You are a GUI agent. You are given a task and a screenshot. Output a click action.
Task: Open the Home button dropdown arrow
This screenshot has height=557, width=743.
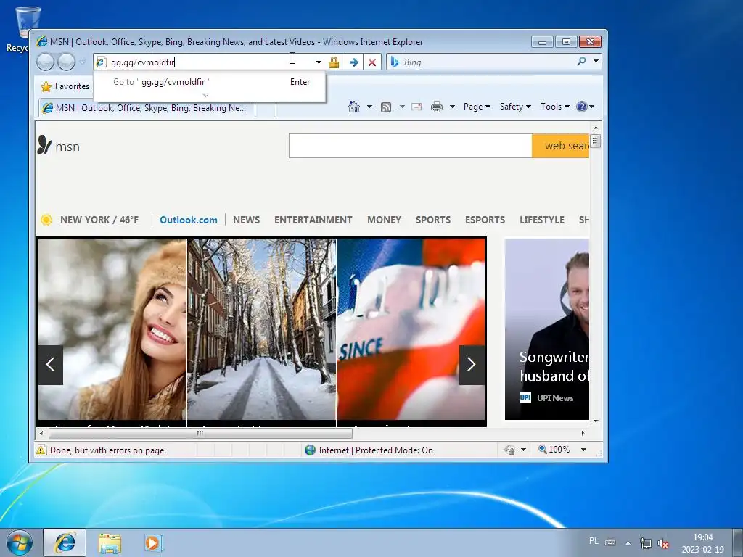(x=369, y=107)
